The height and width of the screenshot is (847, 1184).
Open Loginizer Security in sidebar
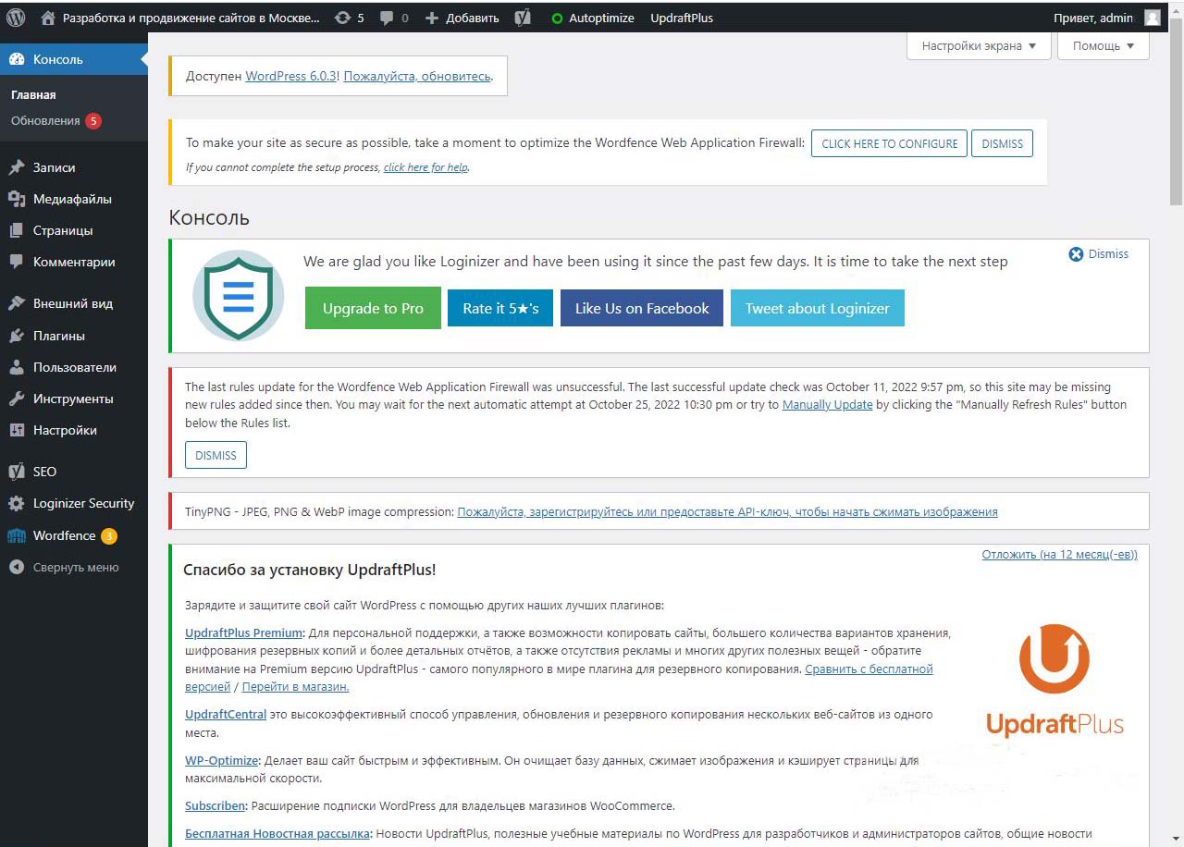tap(83, 503)
